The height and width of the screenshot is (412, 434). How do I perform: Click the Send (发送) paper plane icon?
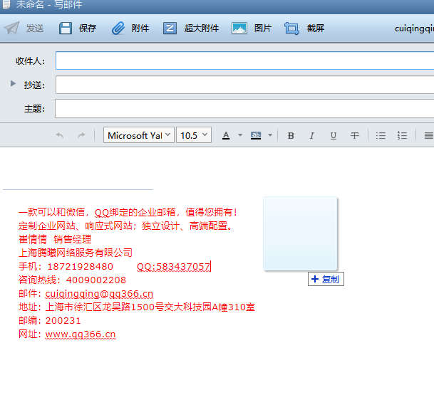[x=11, y=28]
